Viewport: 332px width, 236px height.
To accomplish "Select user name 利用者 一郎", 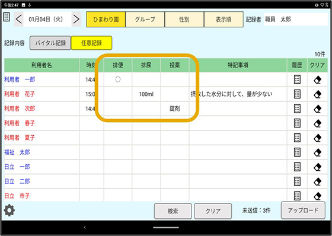I will [20, 79].
